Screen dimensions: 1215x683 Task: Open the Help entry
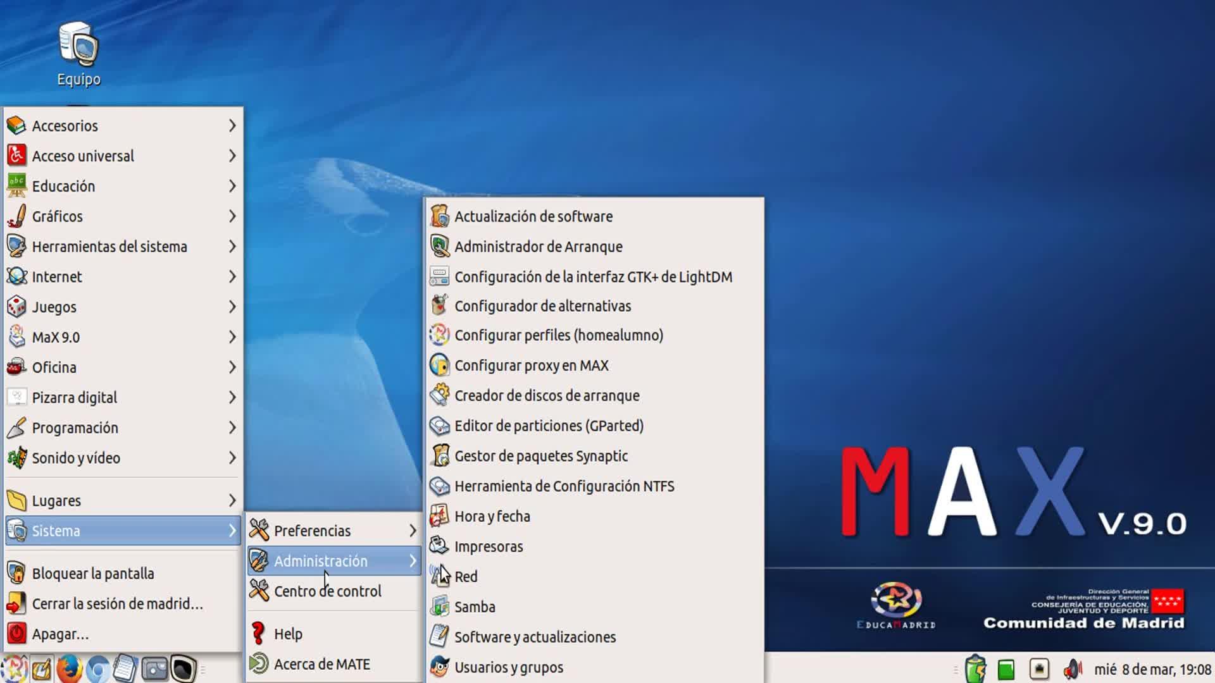pyautogui.click(x=334, y=634)
